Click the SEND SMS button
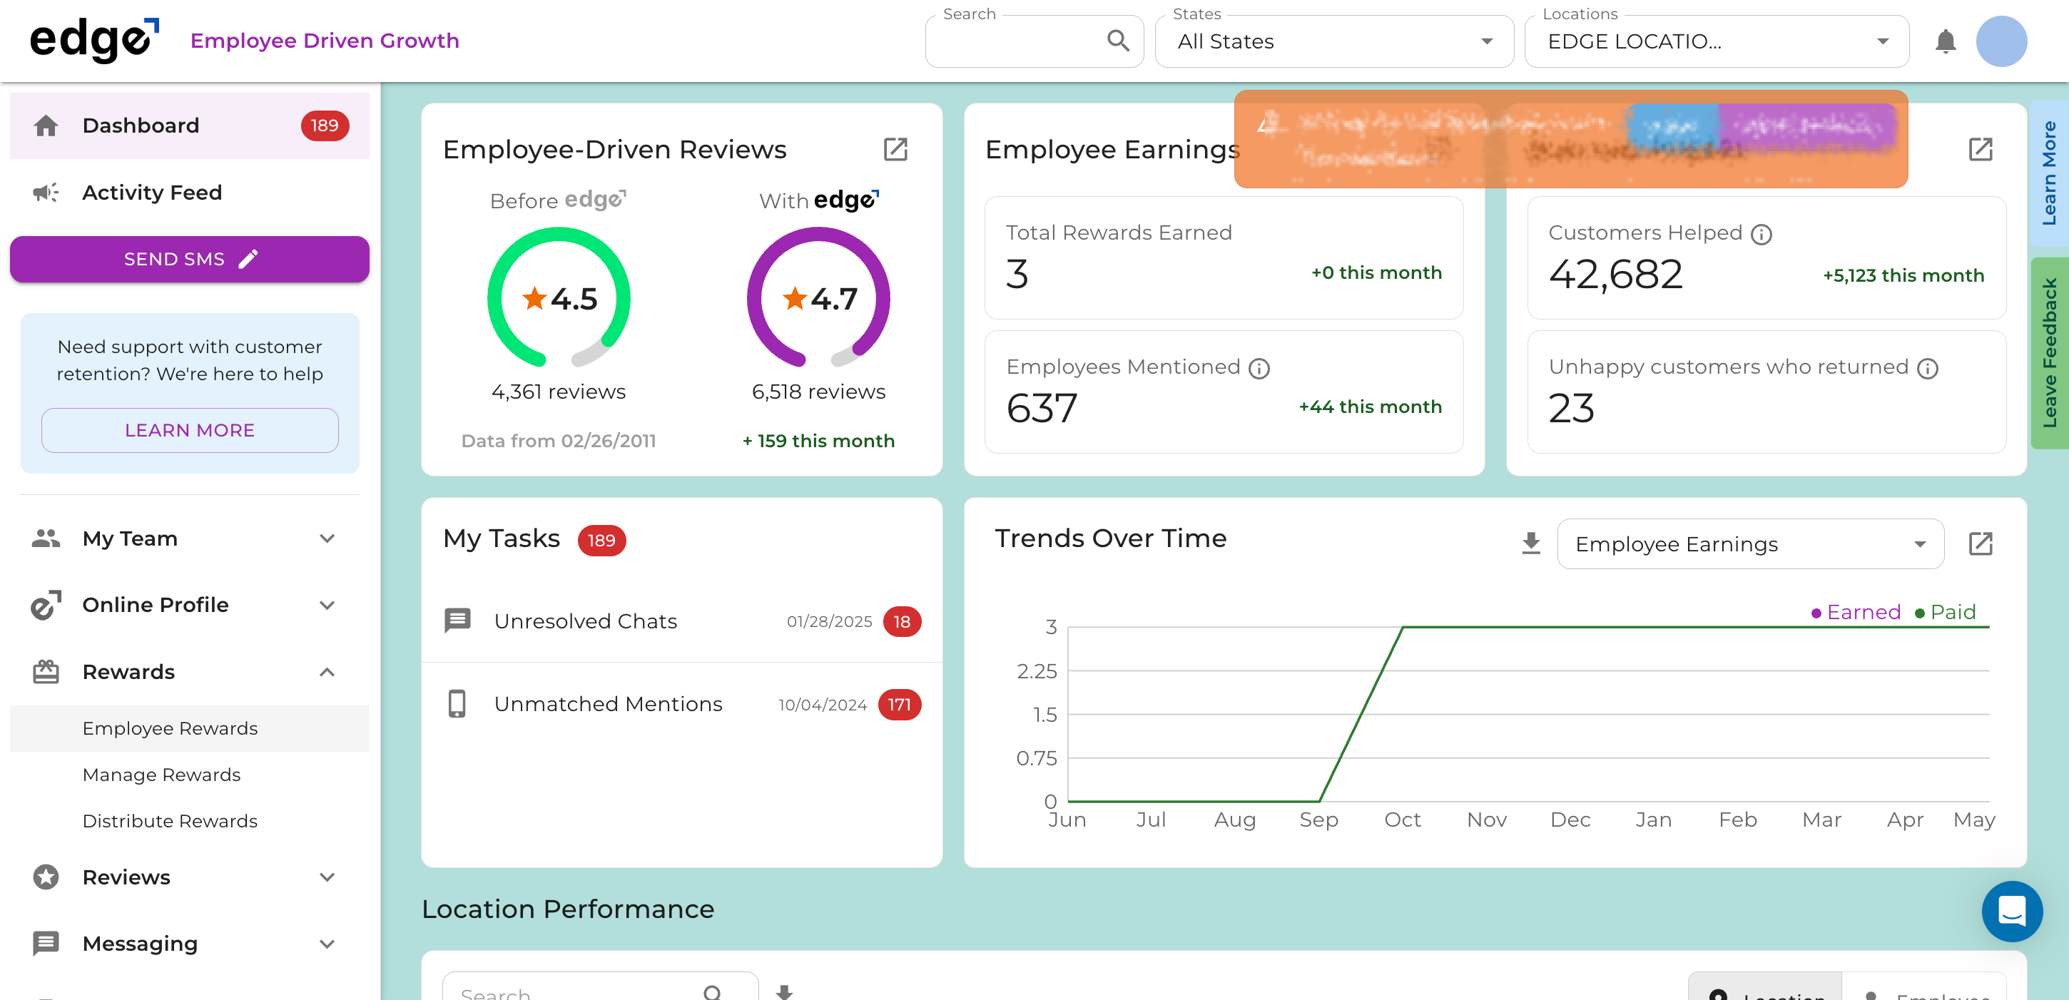Image resolution: width=2069 pixels, height=1000 pixels. 190,259
